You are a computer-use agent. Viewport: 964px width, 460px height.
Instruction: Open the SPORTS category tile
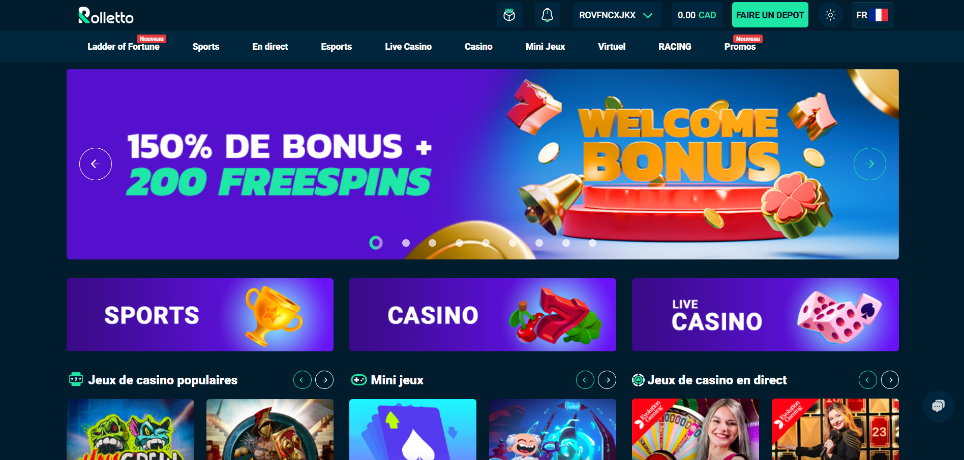coord(200,315)
